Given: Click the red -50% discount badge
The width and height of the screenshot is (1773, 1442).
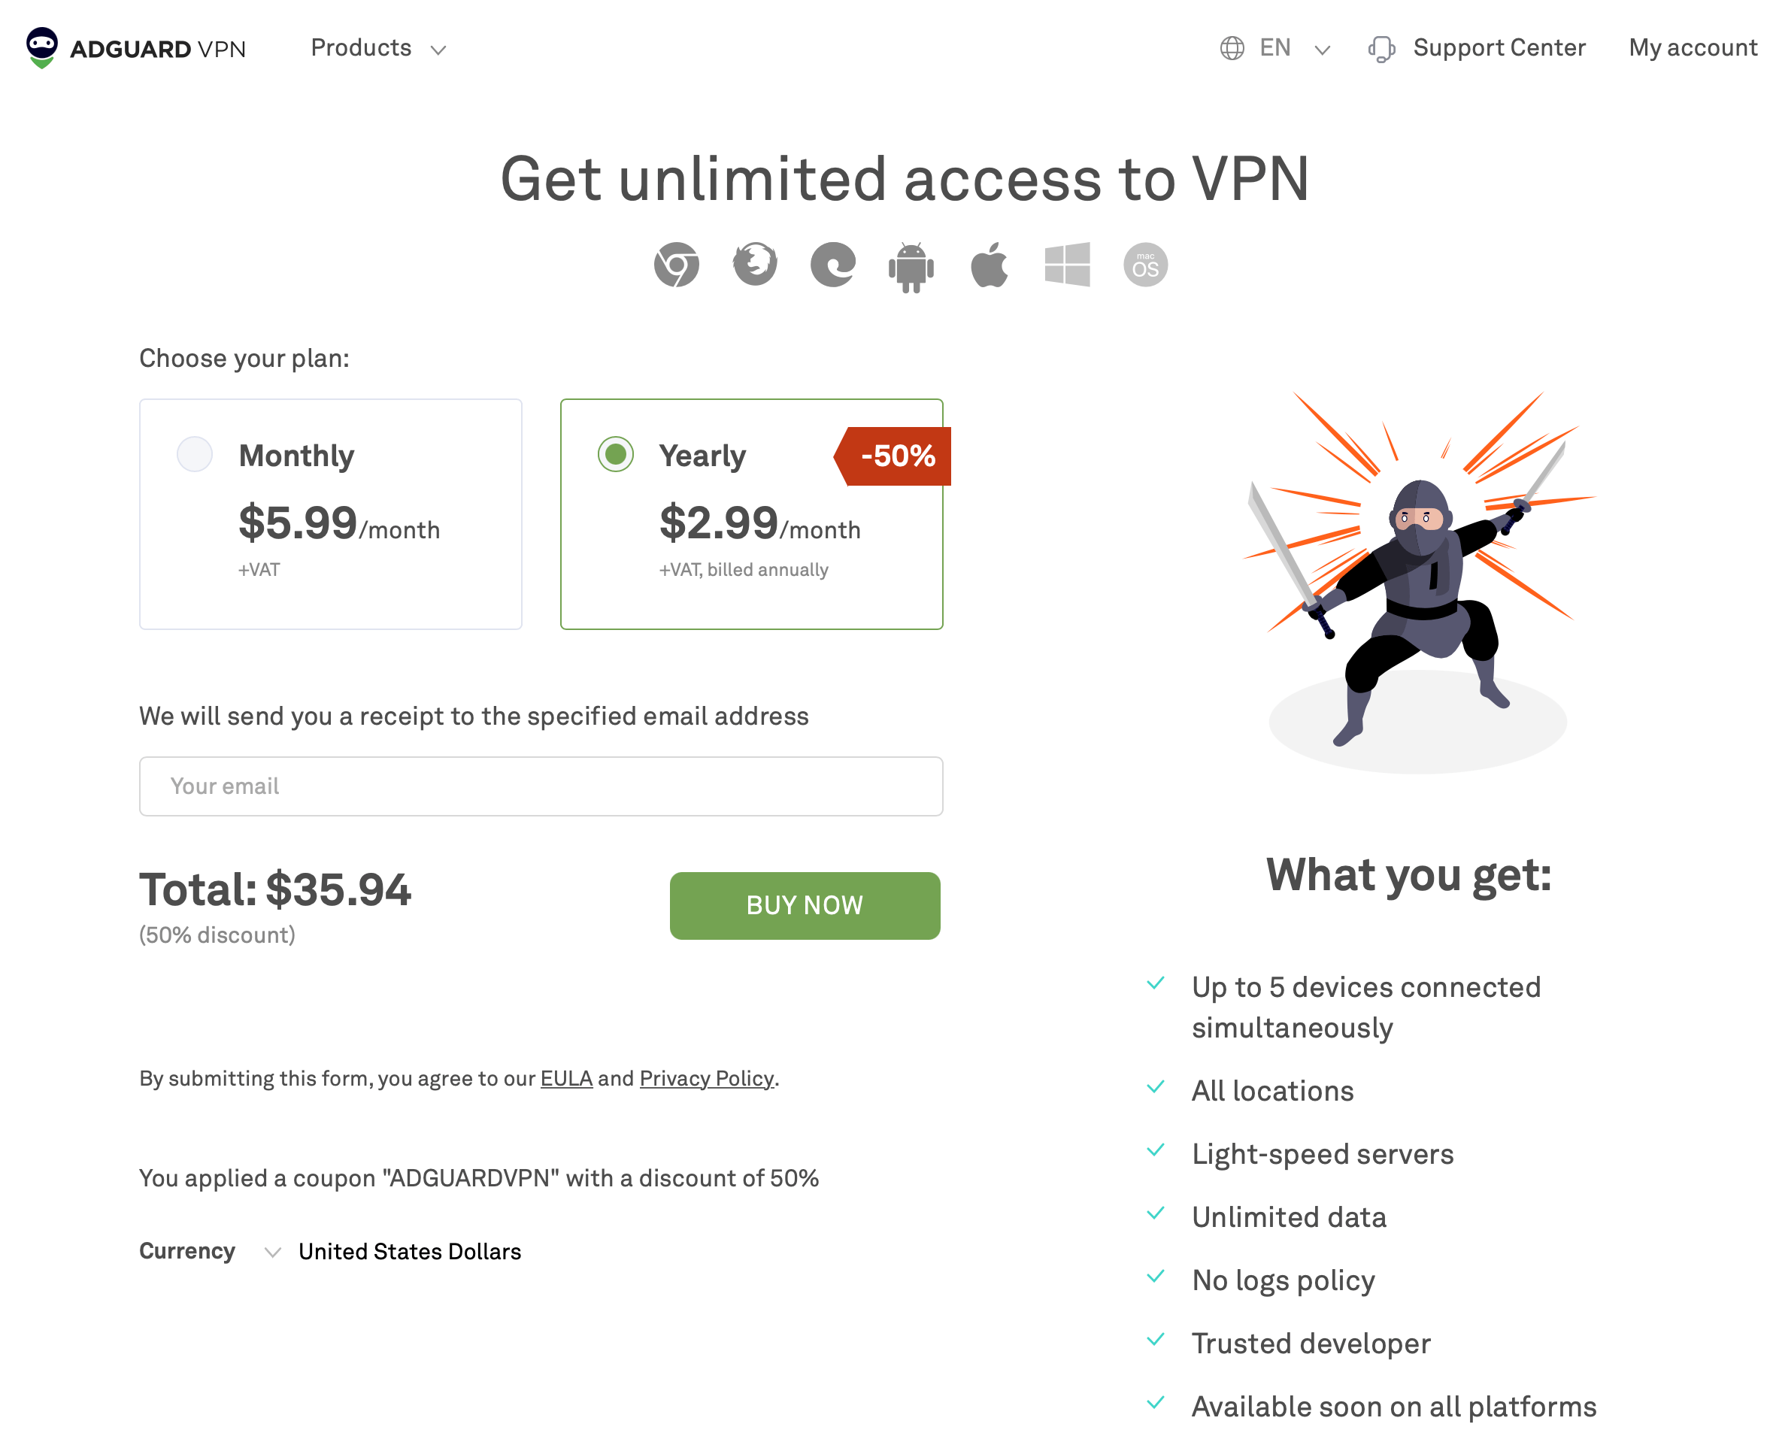Looking at the screenshot, I should (893, 454).
